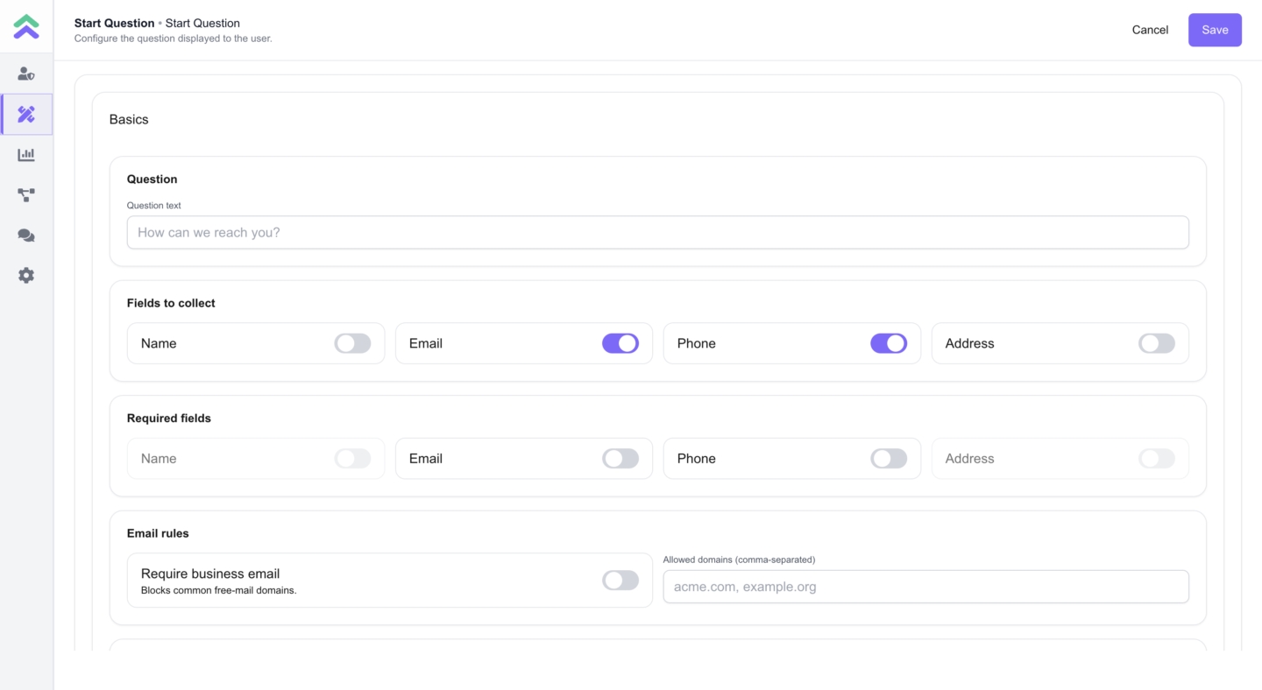Enable Name in Fields to collect
The image size is (1262, 690).
(352, 343)
